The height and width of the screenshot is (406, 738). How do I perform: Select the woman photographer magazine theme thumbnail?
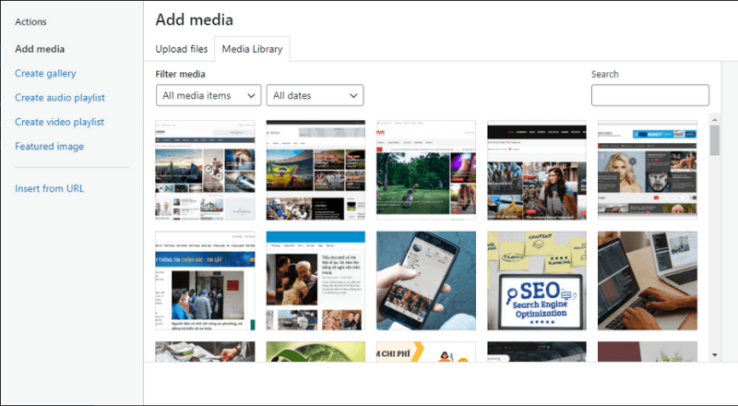point(537,170)
